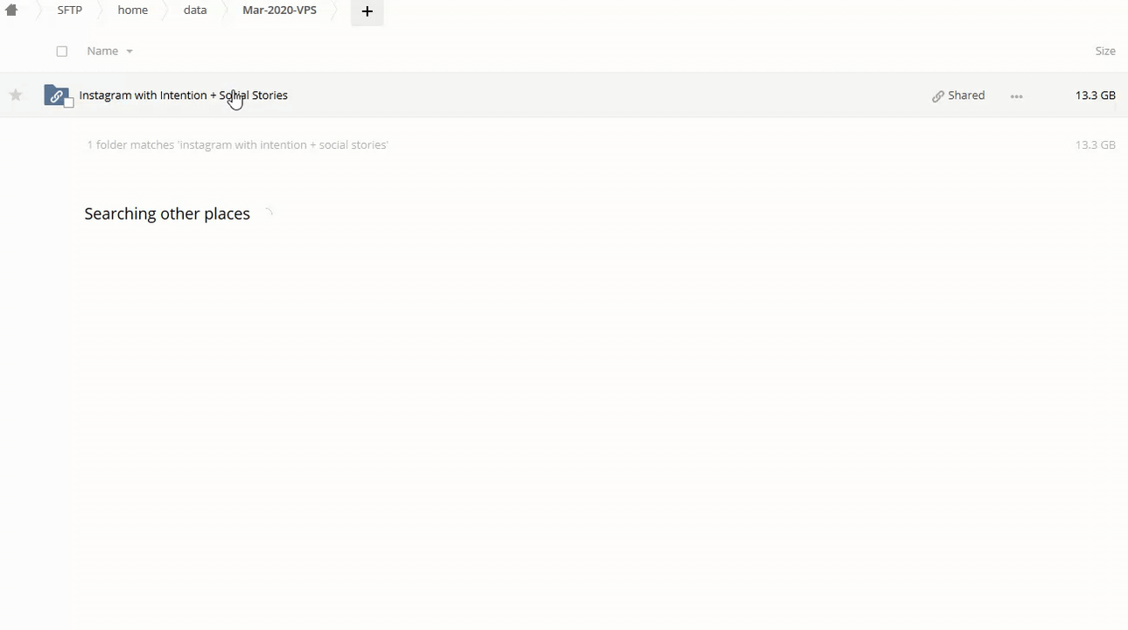
Task: Click the sort arrow next to Name
Action: tap(130, 52)
